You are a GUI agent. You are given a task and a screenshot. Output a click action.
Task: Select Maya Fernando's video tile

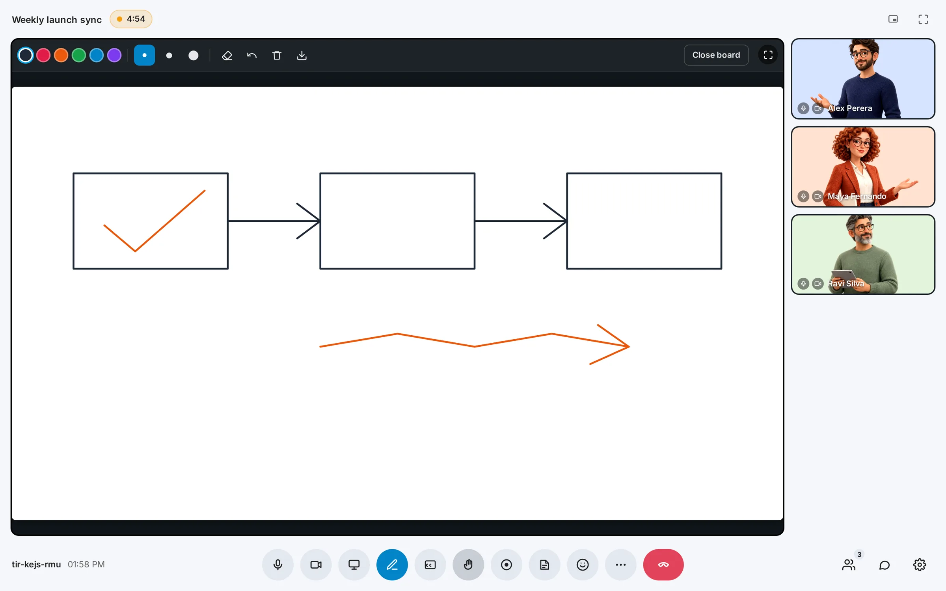863,167
